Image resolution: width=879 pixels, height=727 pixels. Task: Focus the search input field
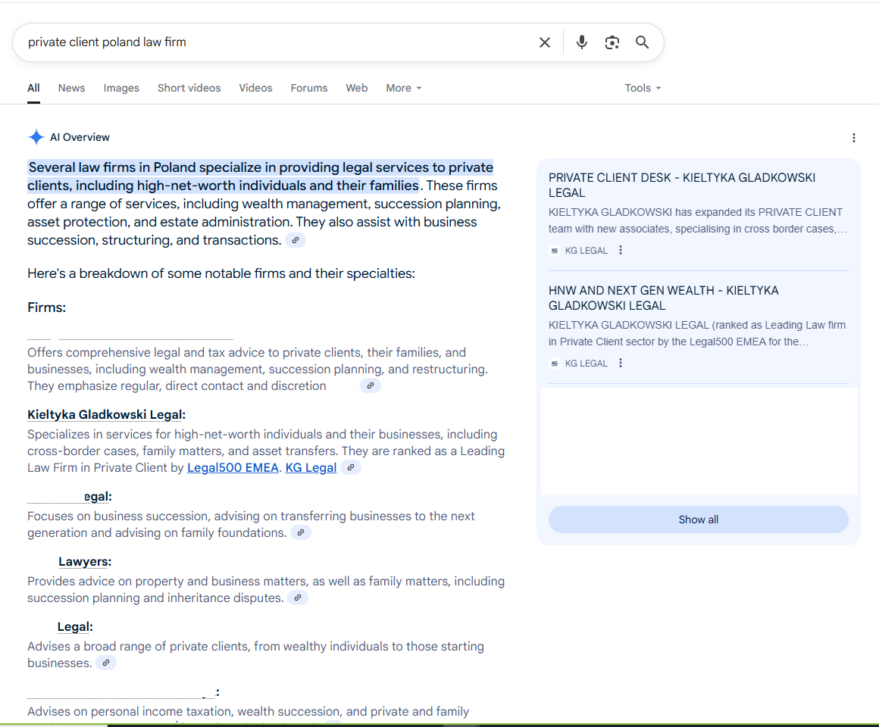[273, 42]
